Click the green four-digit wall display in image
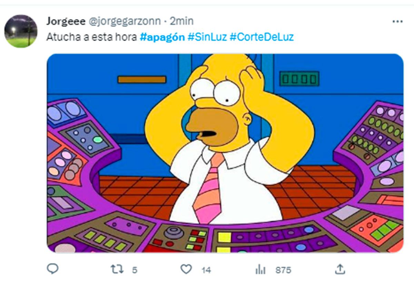414x282 pixels. coord(299,79)
